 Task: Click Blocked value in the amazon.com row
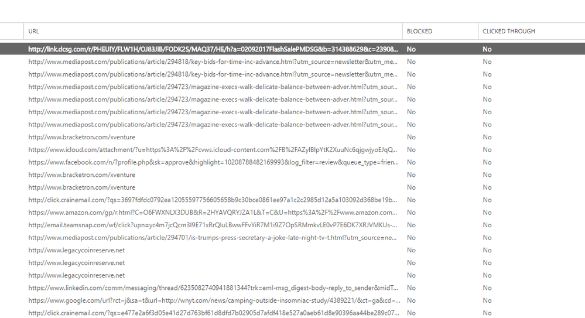pyautogui.click(x=411, y=213)
